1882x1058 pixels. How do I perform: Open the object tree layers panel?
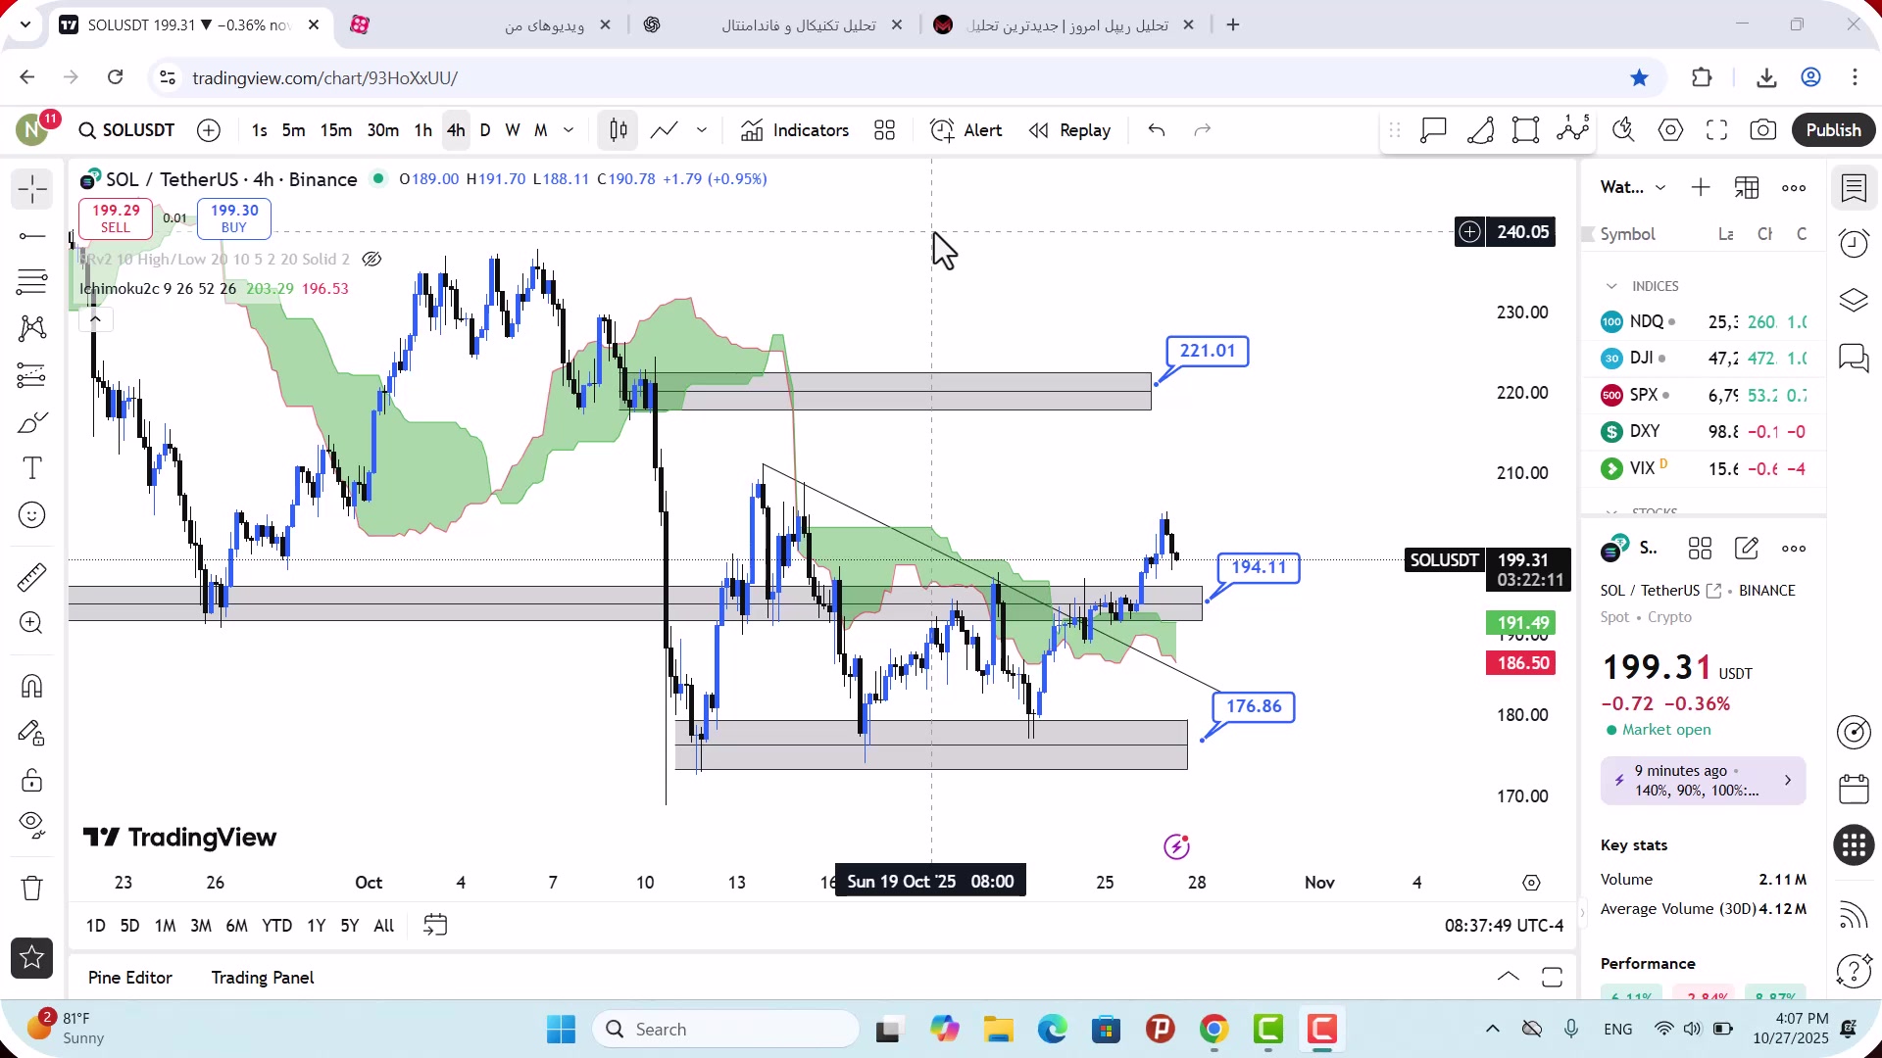[1854, 301]
